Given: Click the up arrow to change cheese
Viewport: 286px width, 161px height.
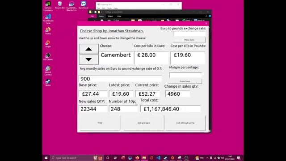Looking at the screenshot, I should [x=88, y=49].
